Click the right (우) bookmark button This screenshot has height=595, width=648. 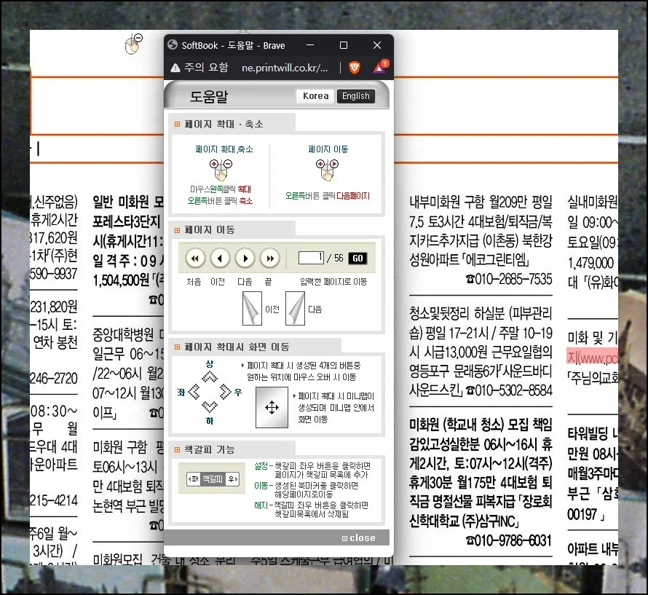coord(232,479)
